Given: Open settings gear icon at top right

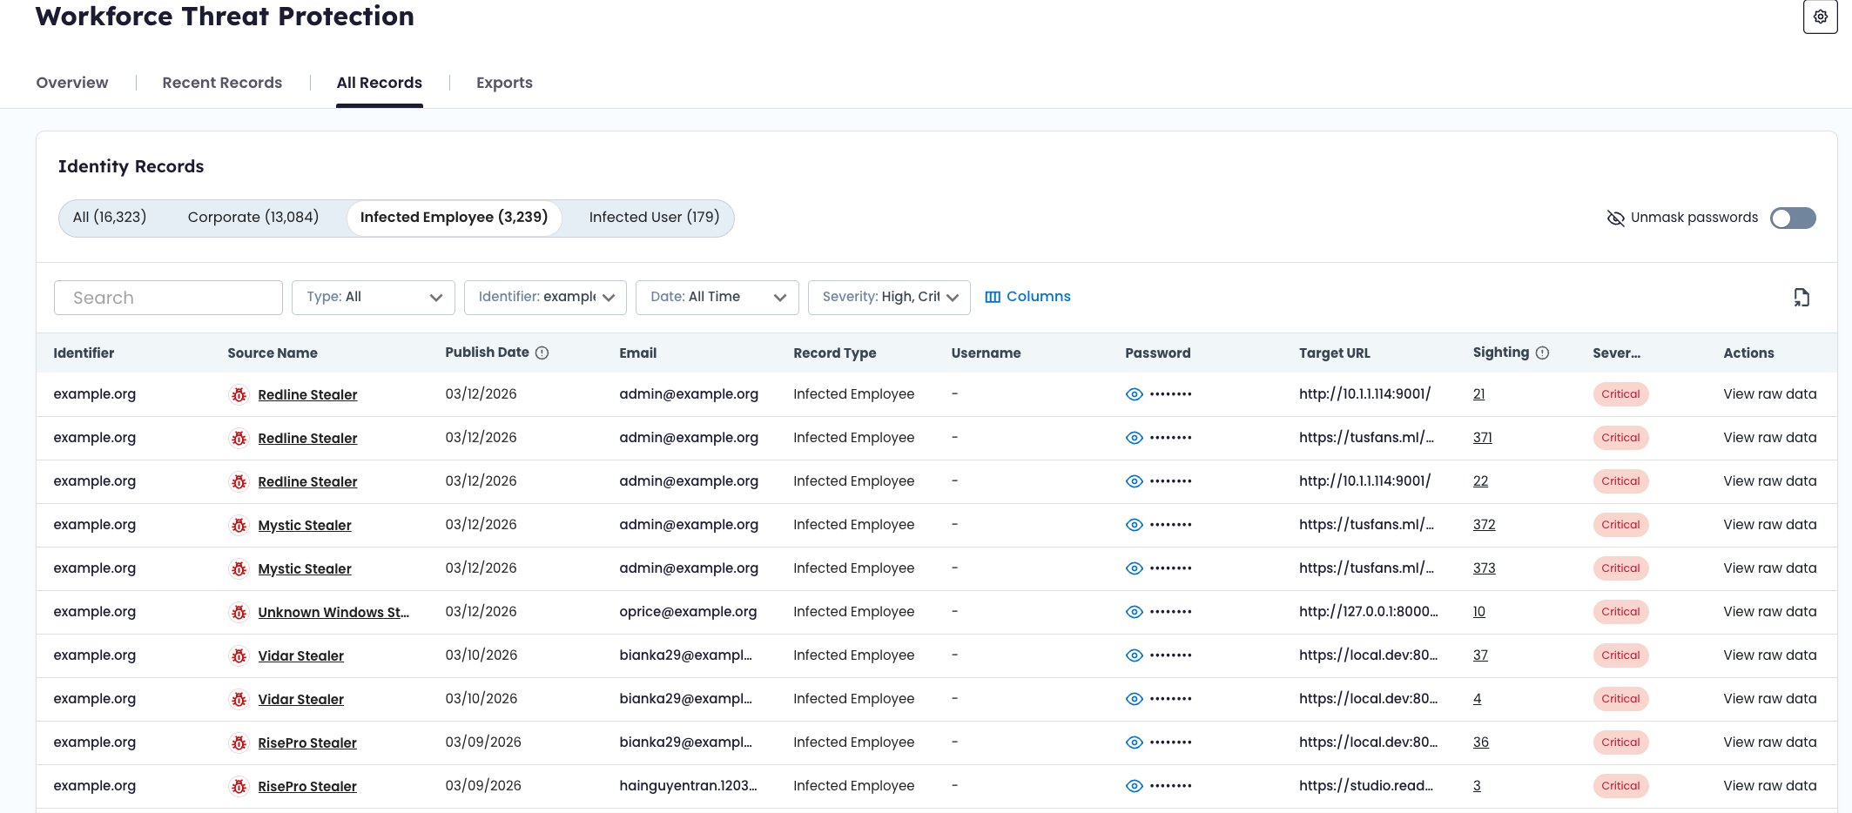Looking at the screenshot, I should coord(1820,17).
